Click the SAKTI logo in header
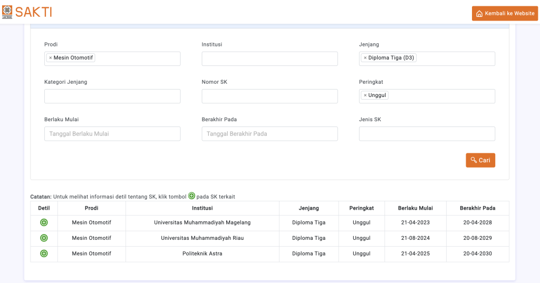 pyautogui.click(x=27, y=12)
